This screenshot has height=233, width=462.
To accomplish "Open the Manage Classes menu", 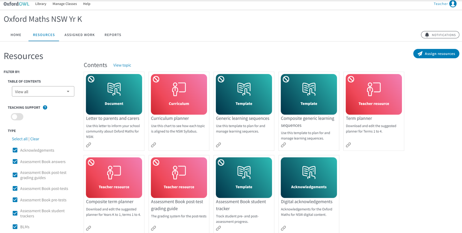I will (x=65, y=4).
